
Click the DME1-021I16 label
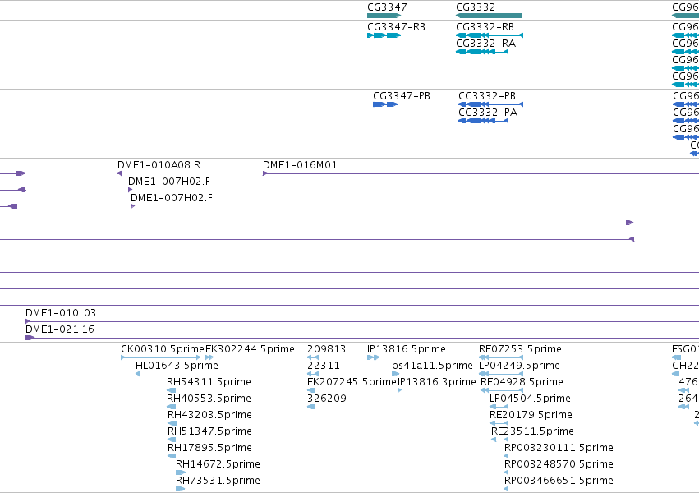60,329
